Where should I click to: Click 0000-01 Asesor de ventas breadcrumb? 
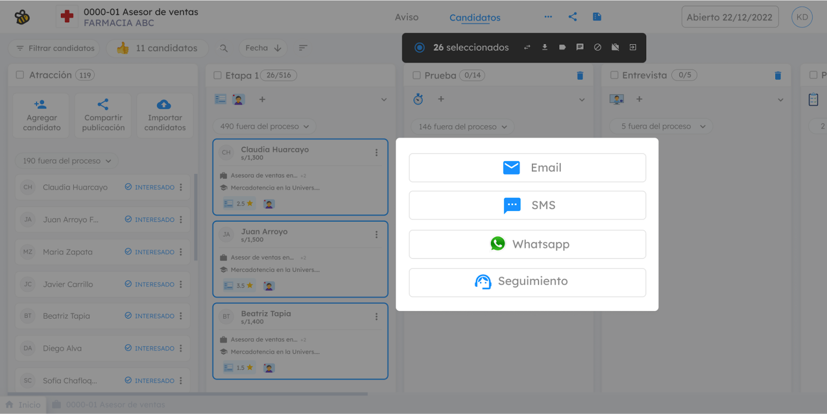(109, 405)
